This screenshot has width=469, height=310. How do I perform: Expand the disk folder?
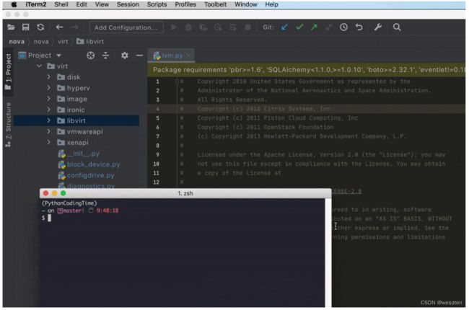click(48, 77)
